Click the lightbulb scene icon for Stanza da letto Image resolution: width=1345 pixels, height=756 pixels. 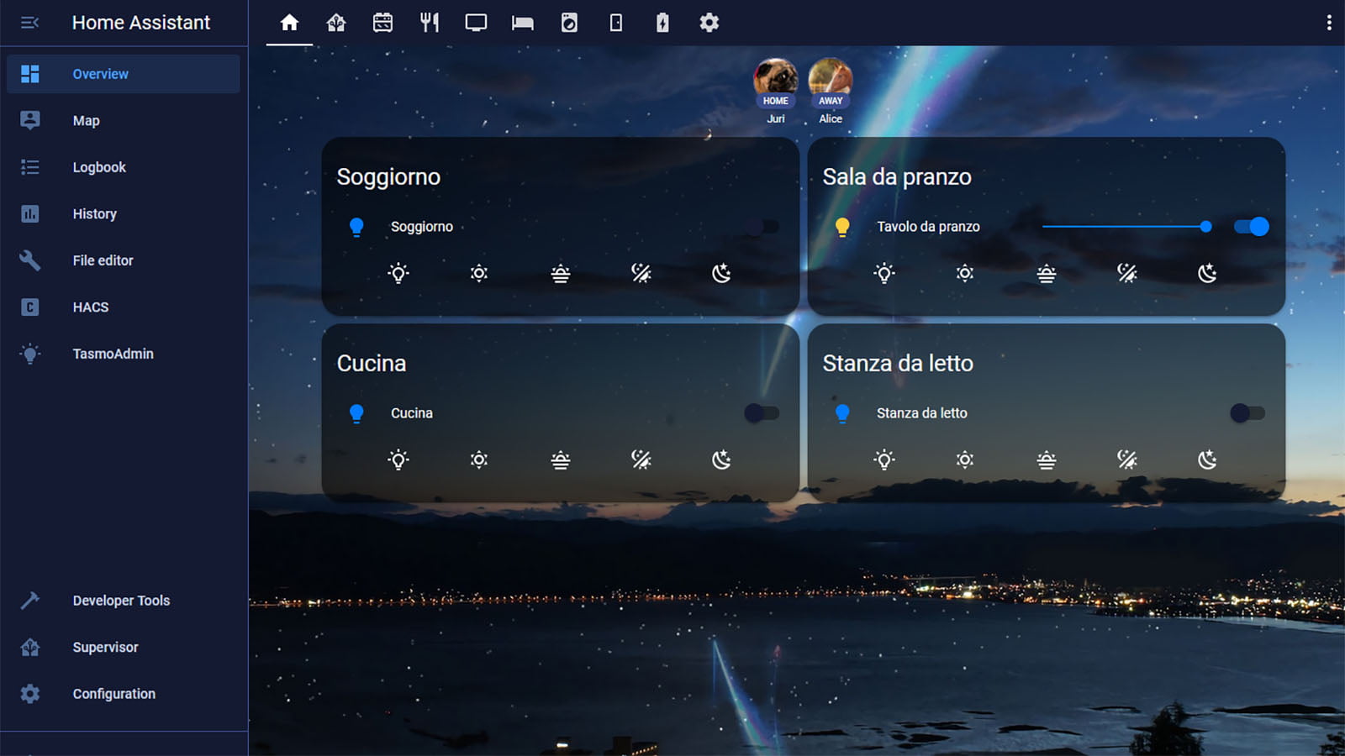point(883,459)
